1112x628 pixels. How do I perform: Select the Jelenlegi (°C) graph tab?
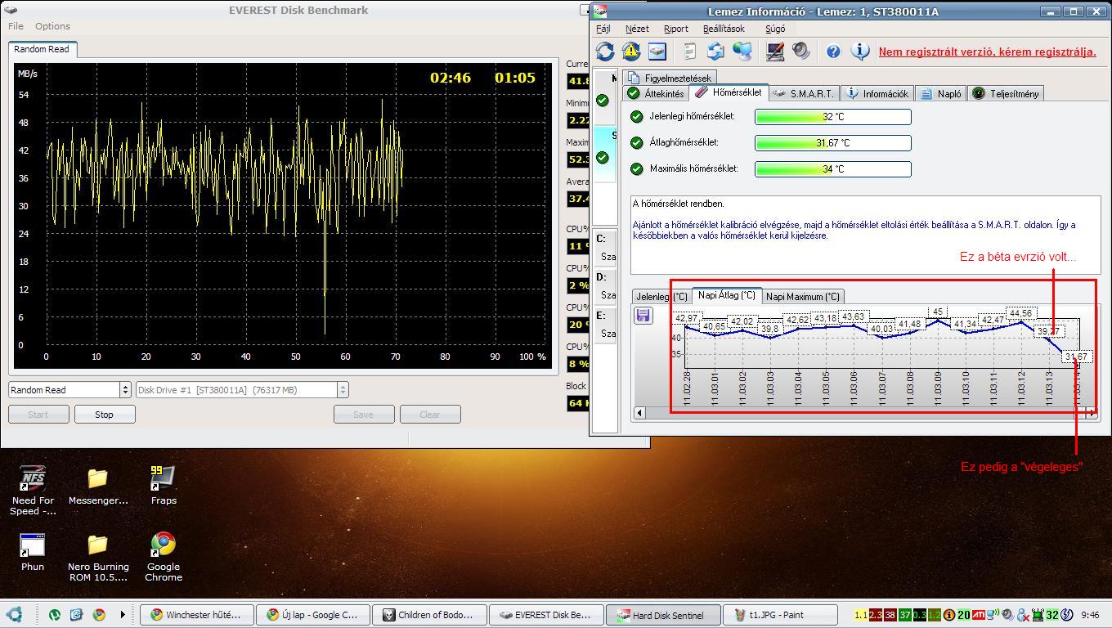[x=661, y=296]
